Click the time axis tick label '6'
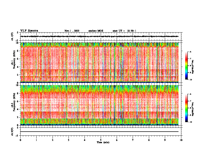The height and width of the screenshot is (157, 204). [117, 140]
